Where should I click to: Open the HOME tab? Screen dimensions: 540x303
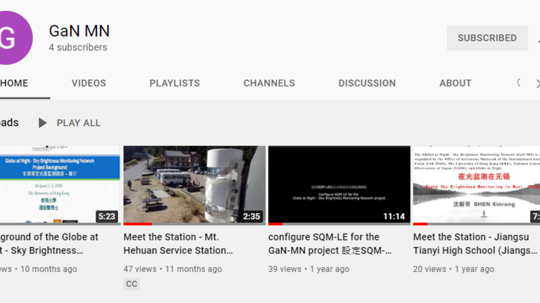coord(14,83)
